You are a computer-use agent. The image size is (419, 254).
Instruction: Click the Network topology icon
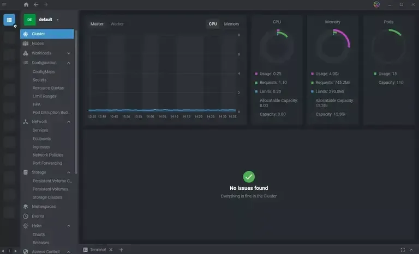point(26,121)
